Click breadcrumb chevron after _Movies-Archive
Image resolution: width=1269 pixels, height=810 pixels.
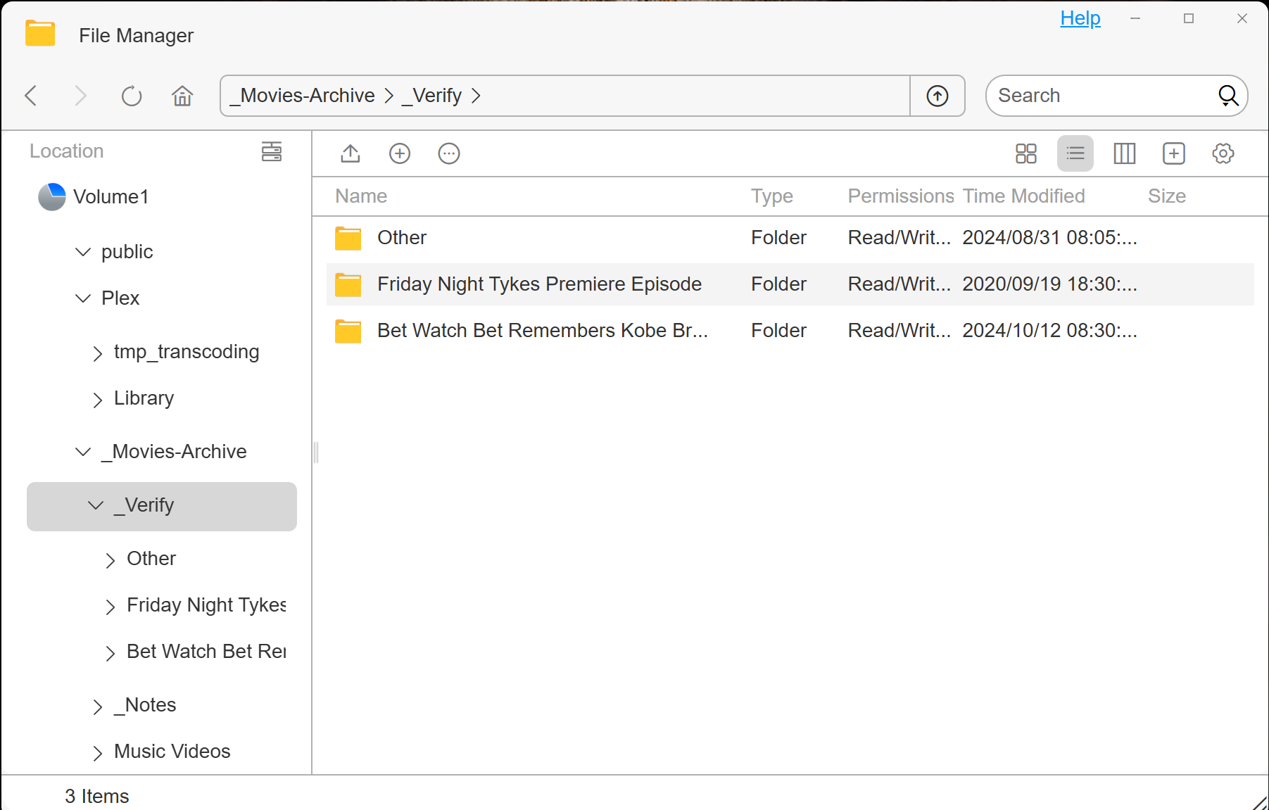[389, 96]
